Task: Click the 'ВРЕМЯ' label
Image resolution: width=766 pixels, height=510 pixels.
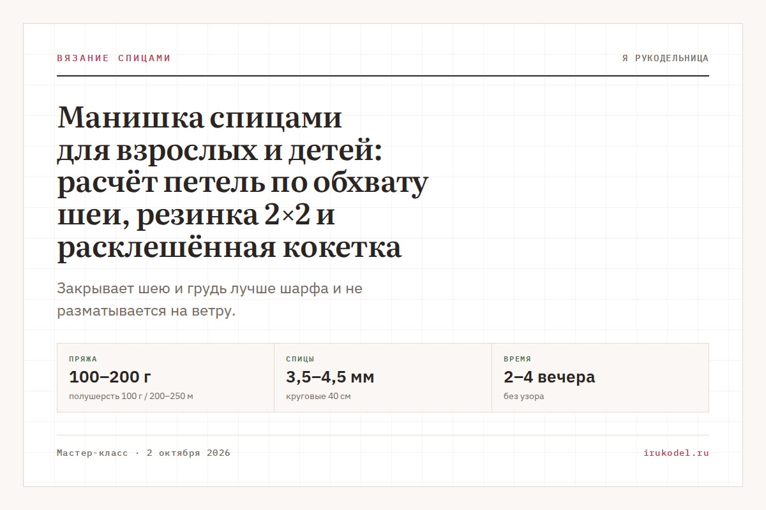Action: tap(517, 359)
